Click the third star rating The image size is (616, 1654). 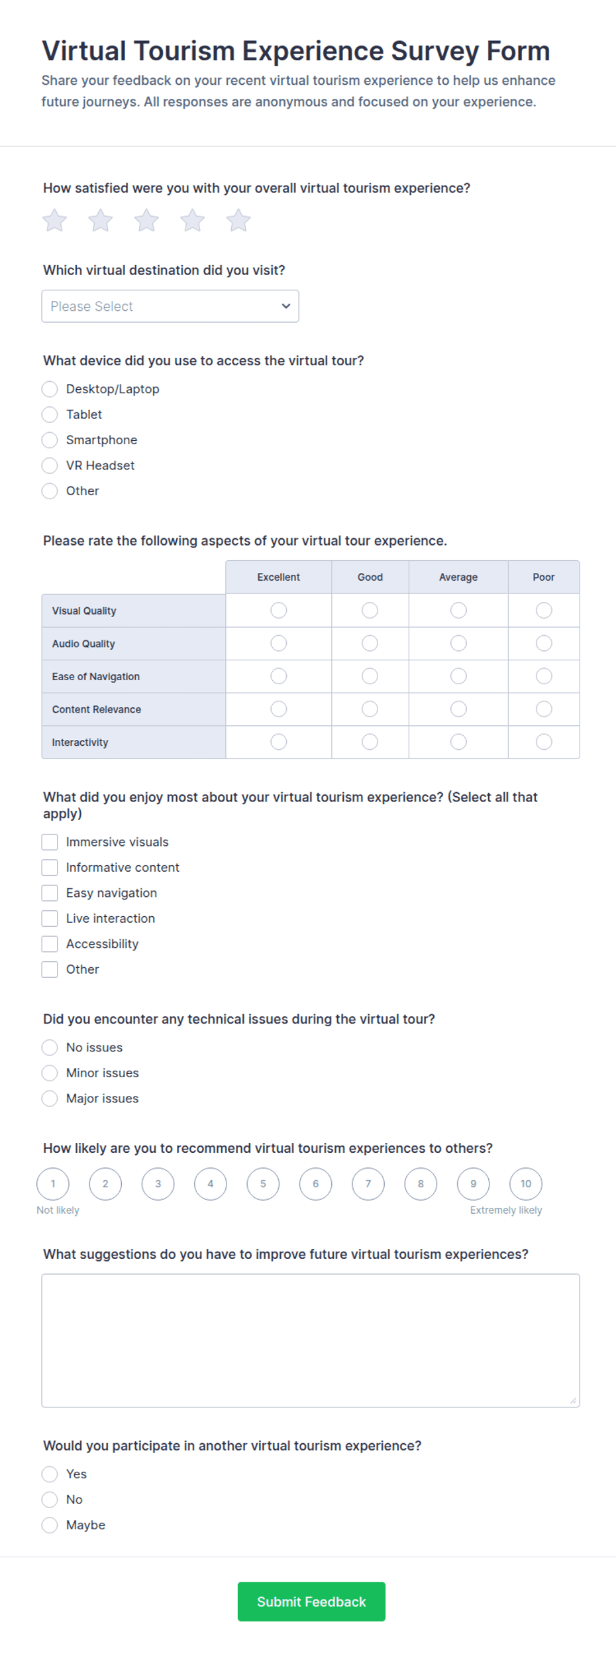pos(146,221)
